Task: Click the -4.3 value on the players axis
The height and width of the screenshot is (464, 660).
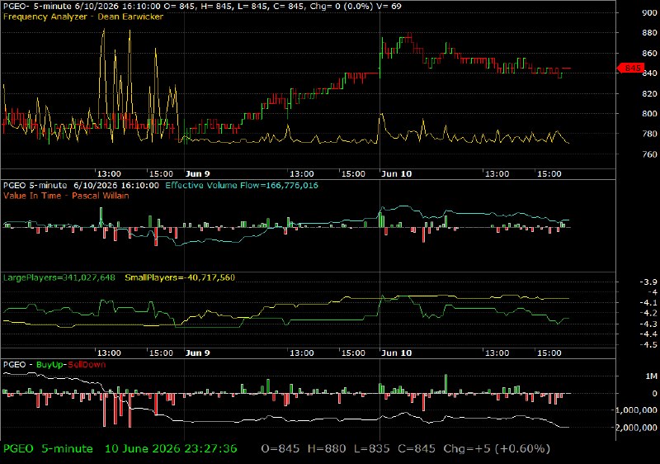Action: [648, 324]
